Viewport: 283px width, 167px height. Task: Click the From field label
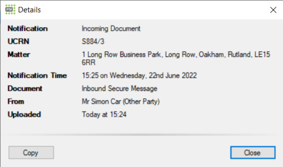pyautogui.click(x=16, y=102)
